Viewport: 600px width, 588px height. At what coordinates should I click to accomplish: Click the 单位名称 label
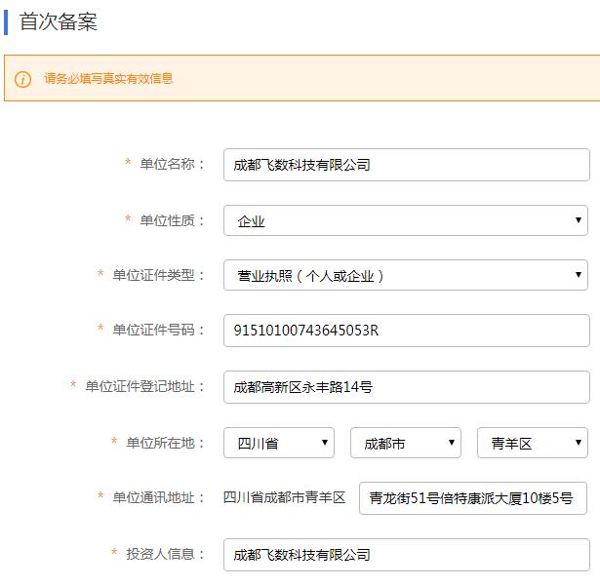point(172,164)
